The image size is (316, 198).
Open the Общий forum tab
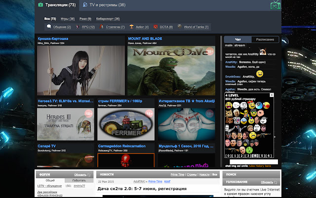(x=50, y=180)
